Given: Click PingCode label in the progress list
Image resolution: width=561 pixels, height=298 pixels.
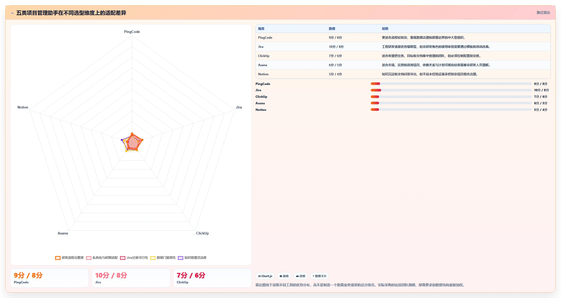Looking at the screenshot, I should coord(263,84).
